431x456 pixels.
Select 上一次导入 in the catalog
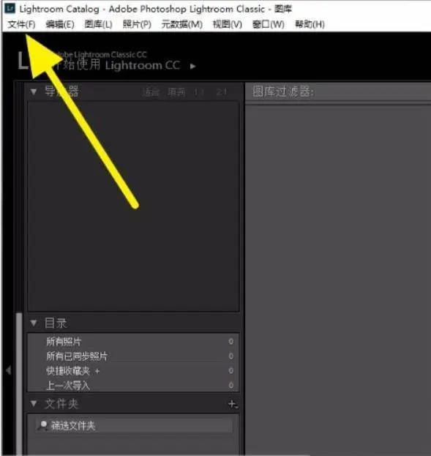pyautogui.click(x=133, y=385)
